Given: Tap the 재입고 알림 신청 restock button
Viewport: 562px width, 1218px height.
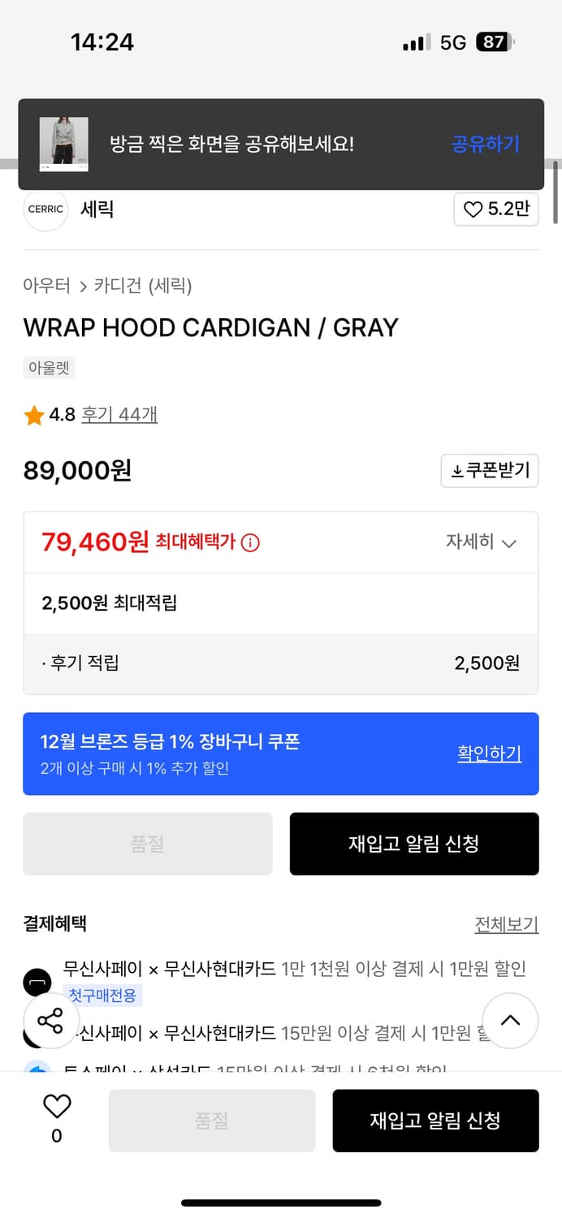Looking at the screenshot, I should (x=414, y=843).
